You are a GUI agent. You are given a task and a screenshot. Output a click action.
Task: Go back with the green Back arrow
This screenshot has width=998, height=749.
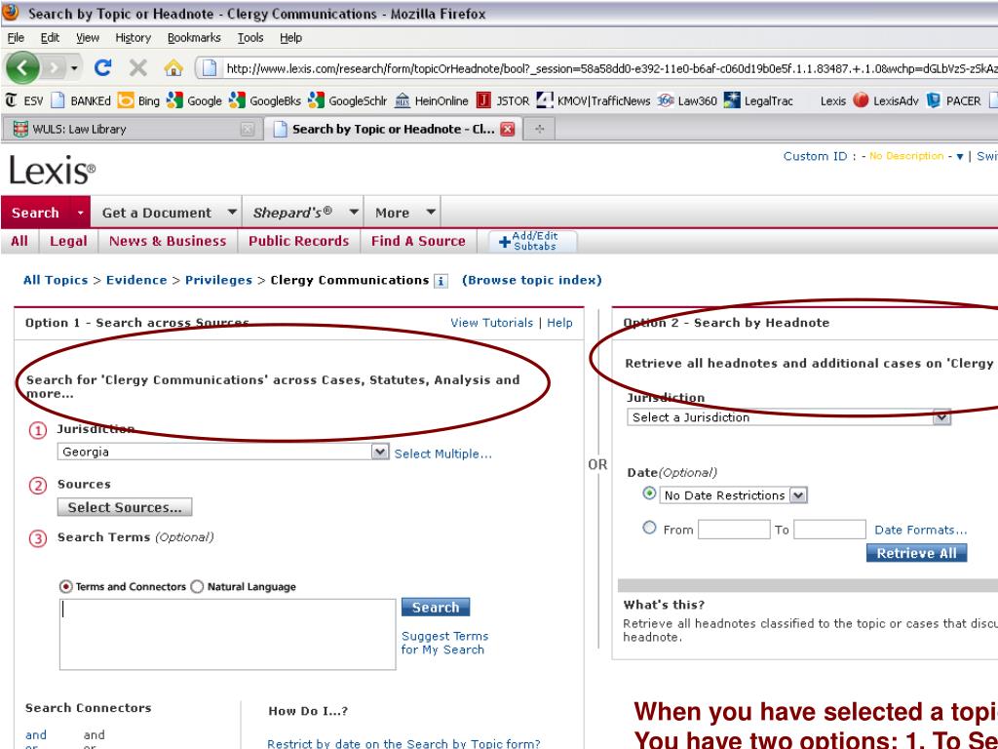click(x=21, y=67)
